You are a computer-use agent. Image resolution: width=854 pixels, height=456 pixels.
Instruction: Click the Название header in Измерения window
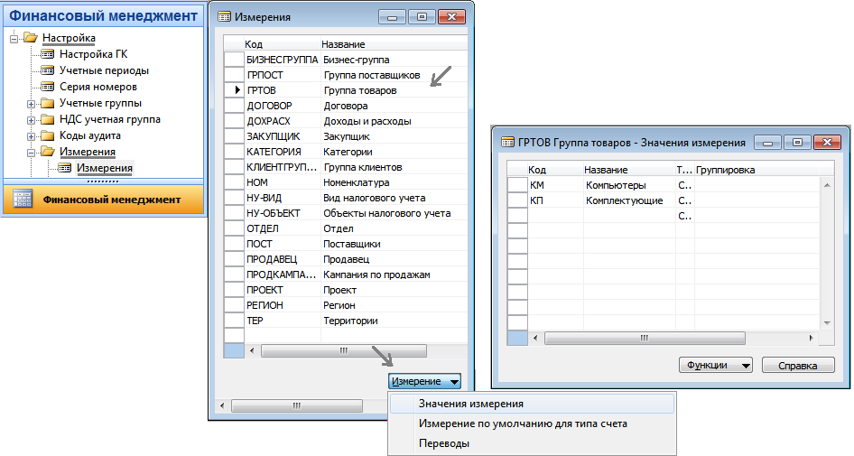click(x=394, y=44)
